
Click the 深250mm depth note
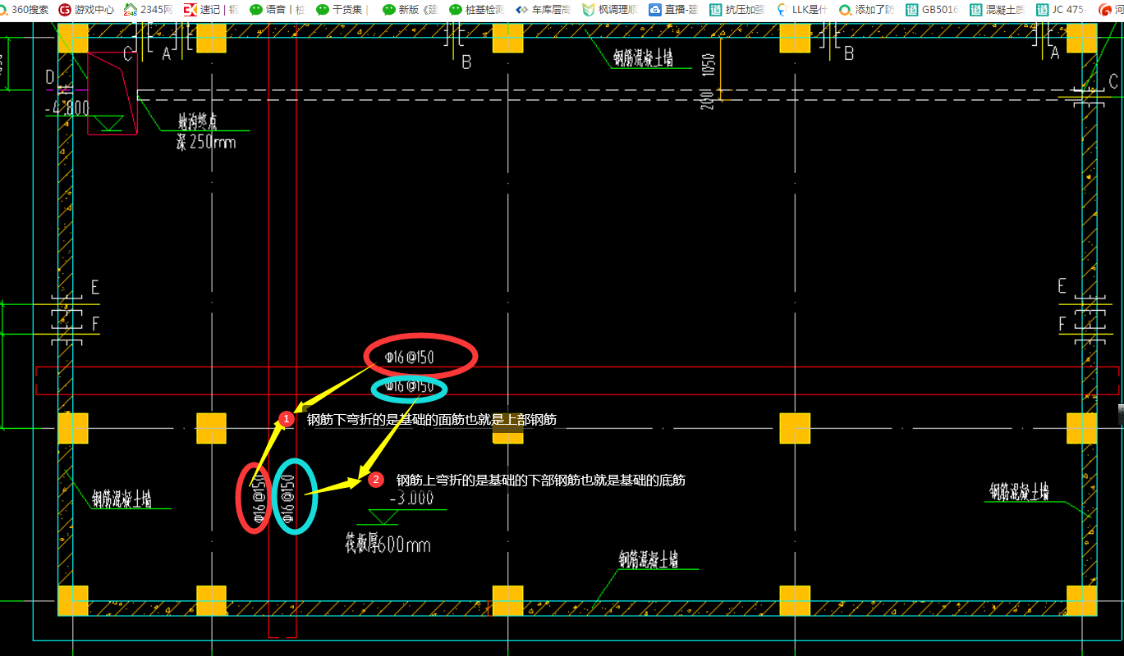tap(205, 142)
